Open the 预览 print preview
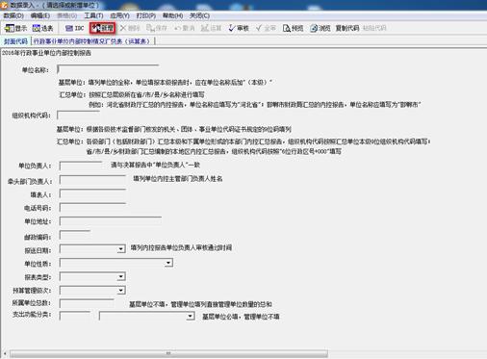The height and width of the screenshot is (359, 487). pyautogui.click(x=293, y=28)
